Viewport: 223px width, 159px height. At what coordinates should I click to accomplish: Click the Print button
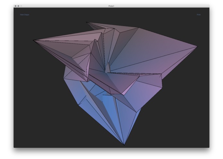tap(199, 15)
